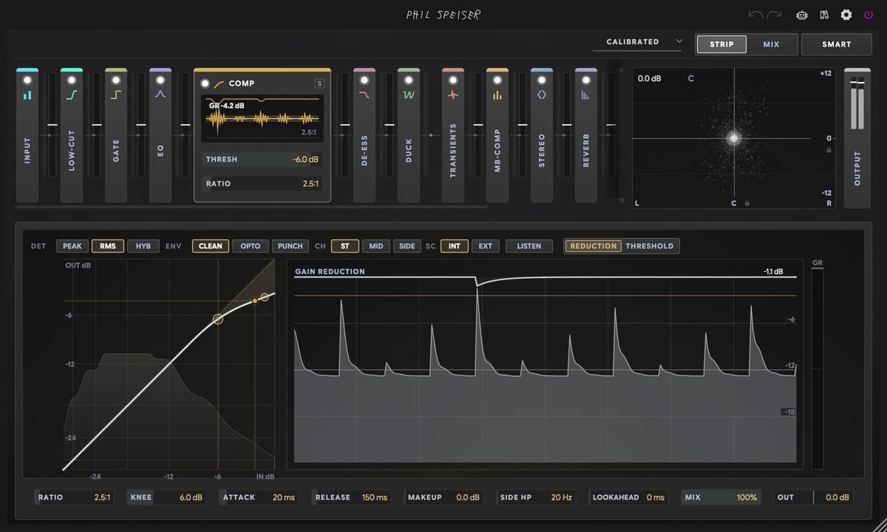Select the EQ module bell icon
Image resolution: width=887 pixels, height=532 pixels.
pyautogui.click(x=160, y=95)
